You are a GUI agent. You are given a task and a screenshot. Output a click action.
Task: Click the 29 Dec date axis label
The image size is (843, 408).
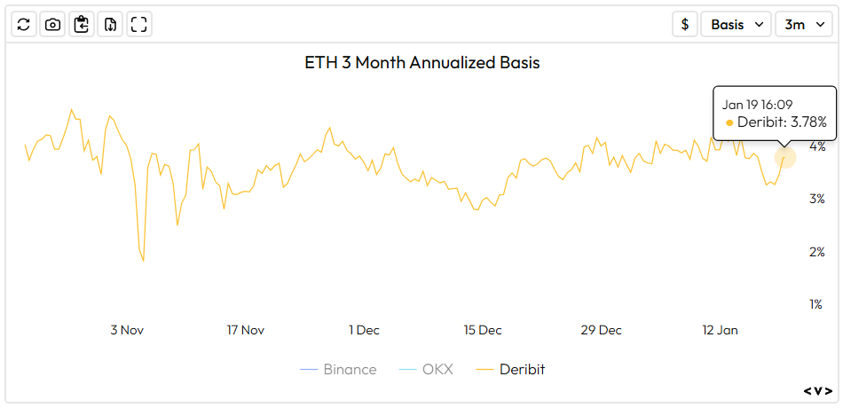[602, 330]
